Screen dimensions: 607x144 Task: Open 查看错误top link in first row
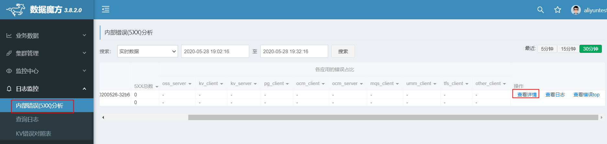(586, 95)
